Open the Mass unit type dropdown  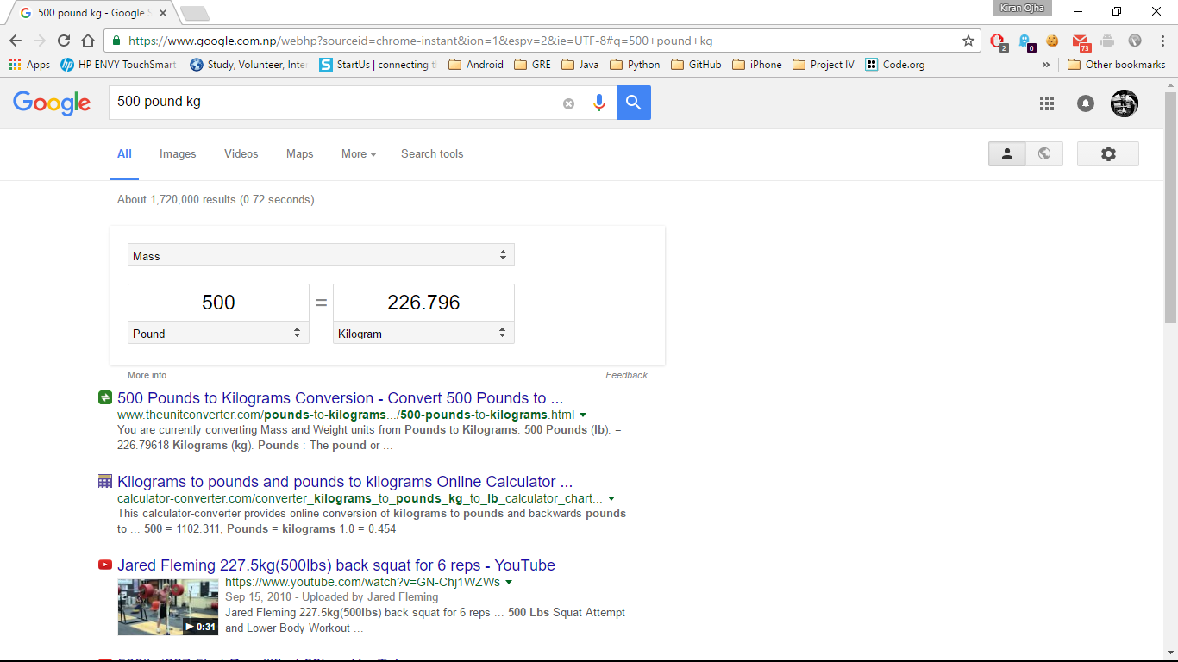(x=321, y=255)
